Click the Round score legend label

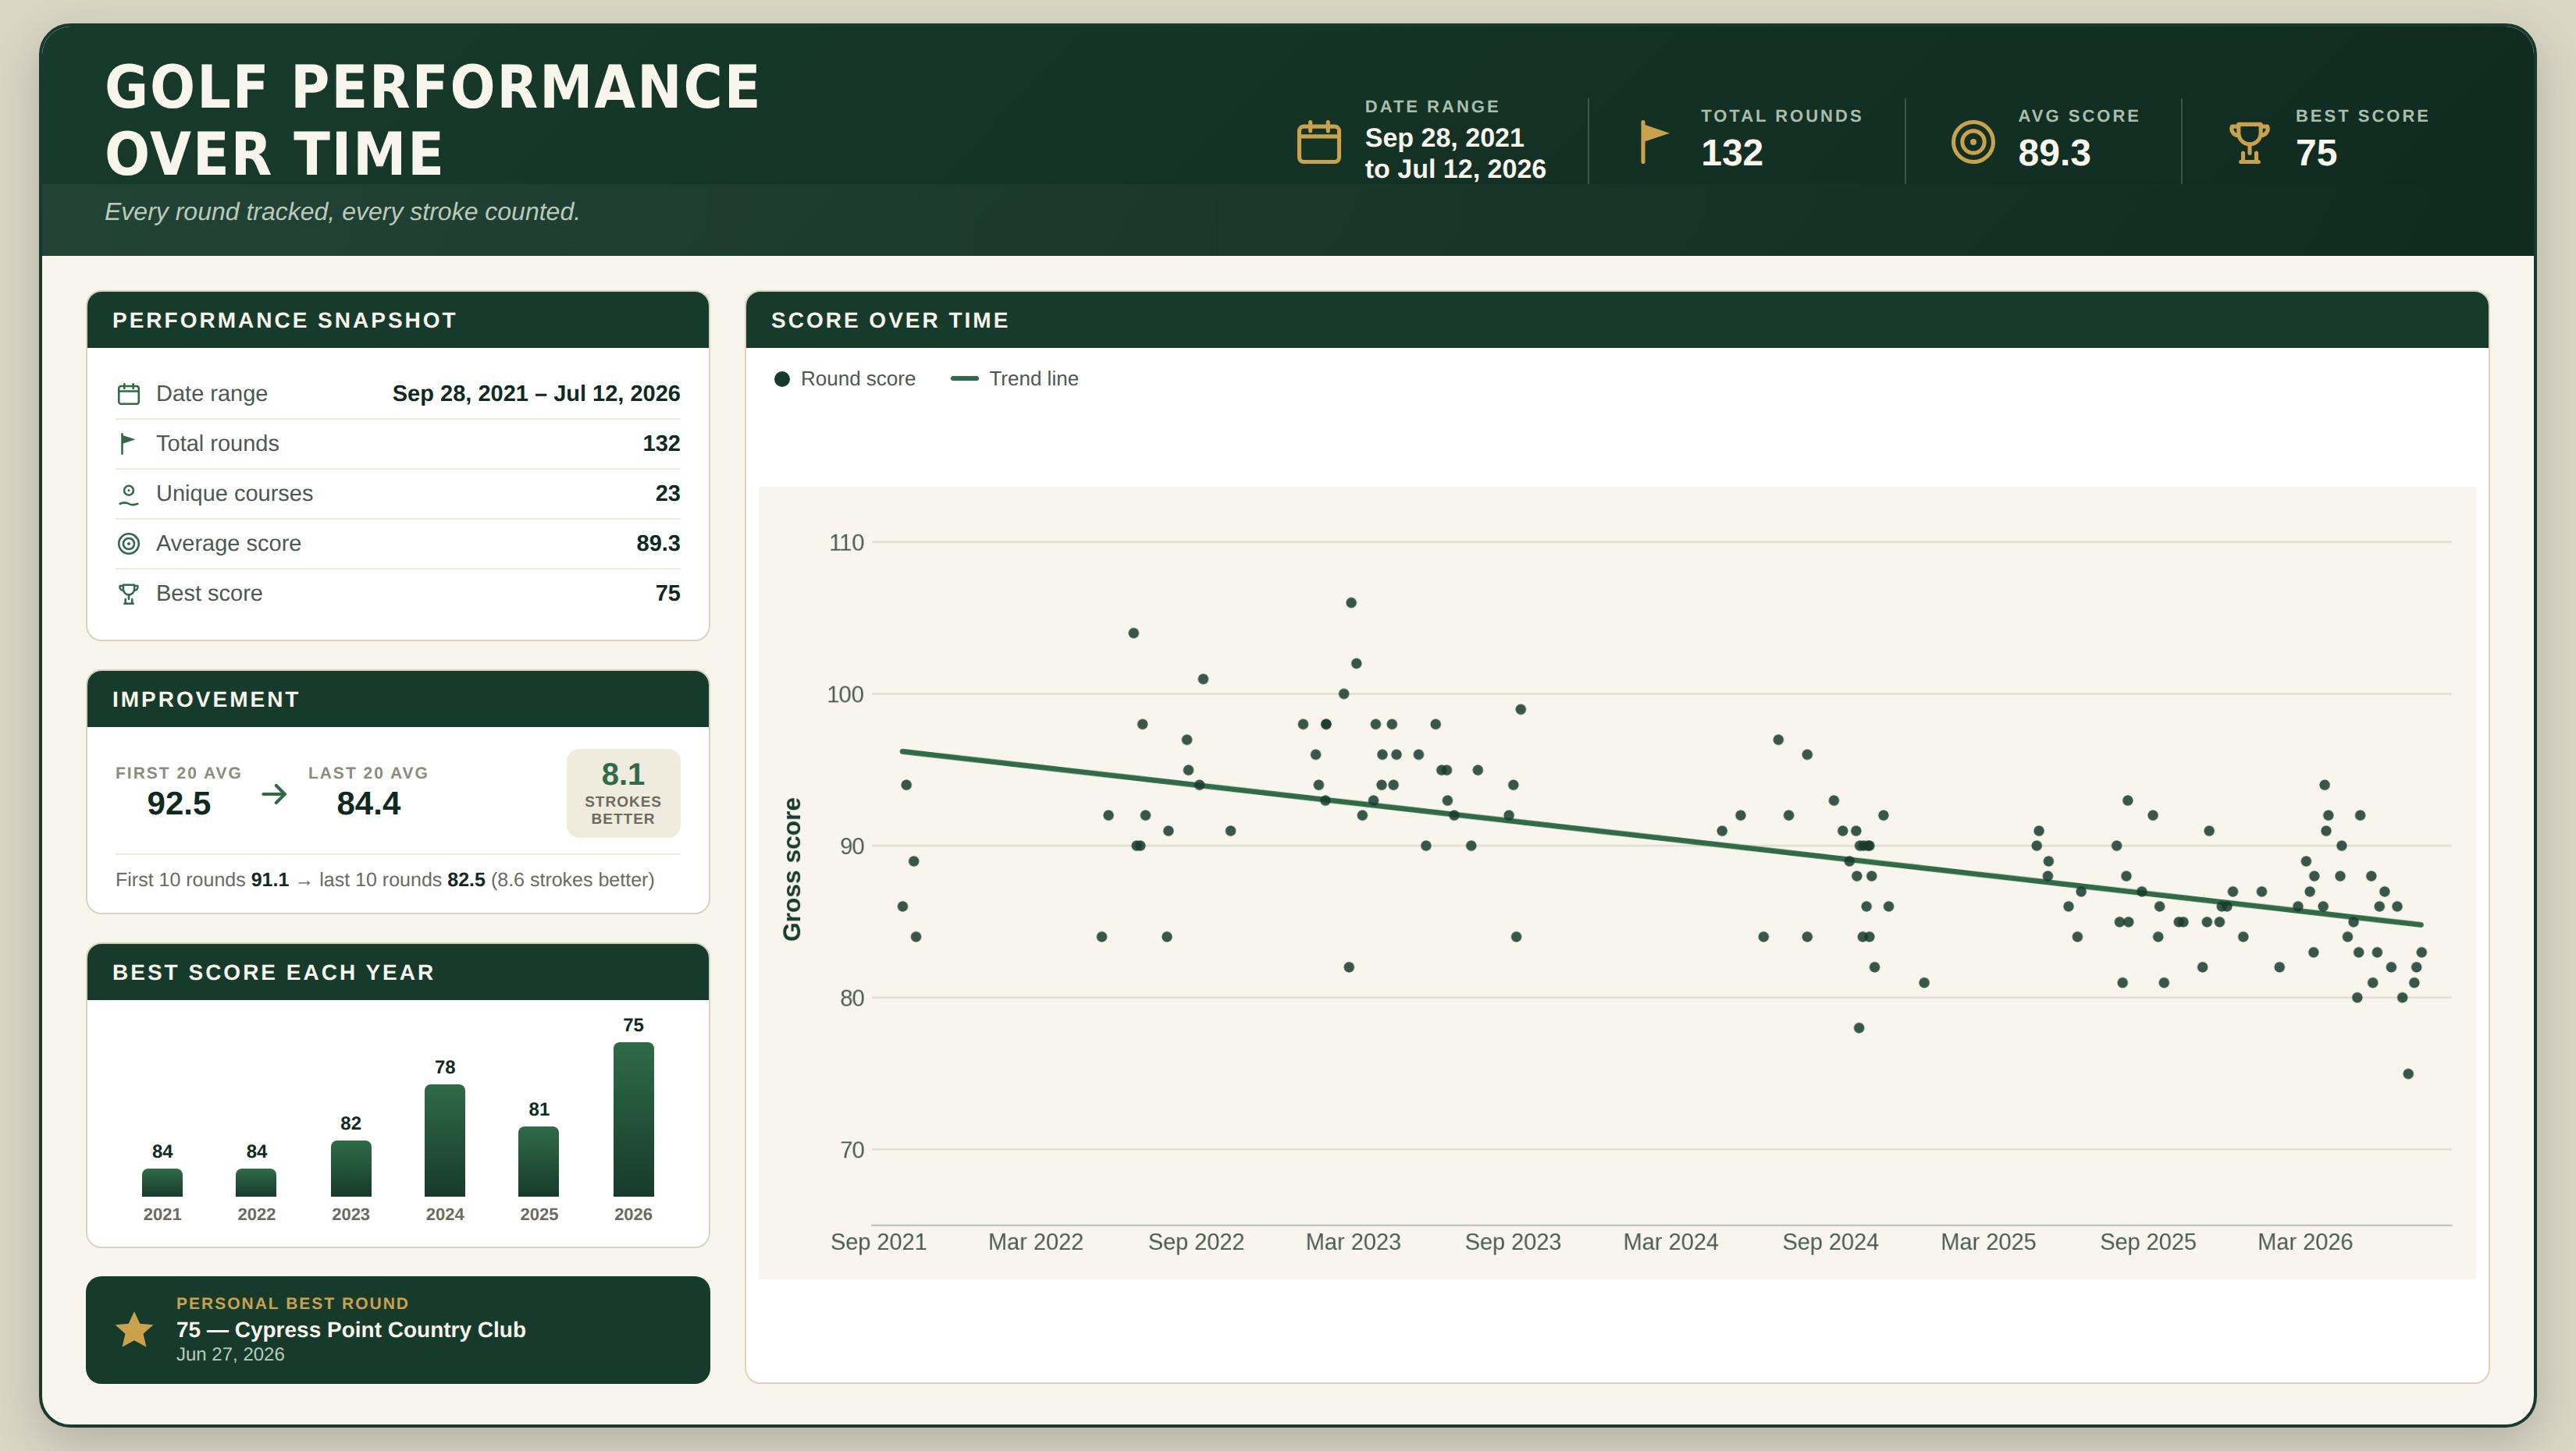click(858, 378)
